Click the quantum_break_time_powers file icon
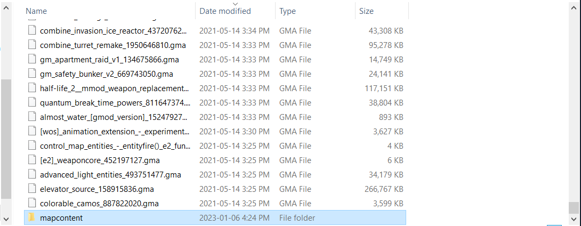 [32, 102]
